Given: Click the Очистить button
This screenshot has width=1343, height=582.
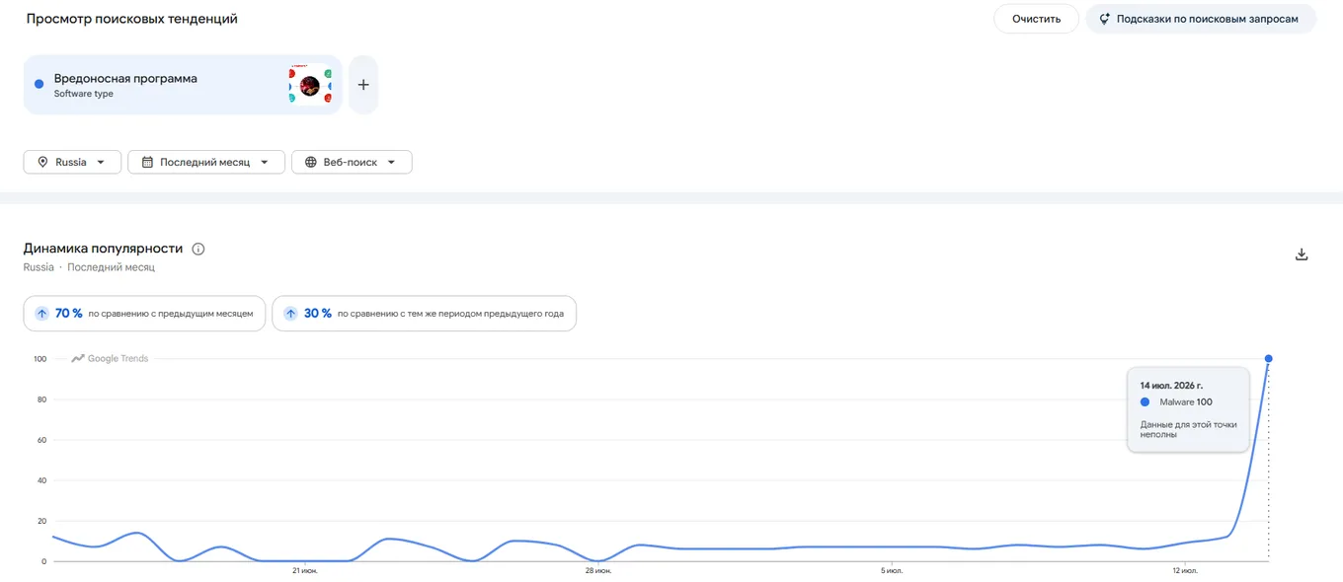Looking at the screenshot, I should click(x=1036, y=19).
